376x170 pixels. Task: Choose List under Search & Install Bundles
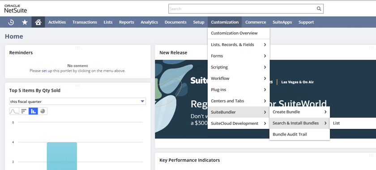[337, 123]
